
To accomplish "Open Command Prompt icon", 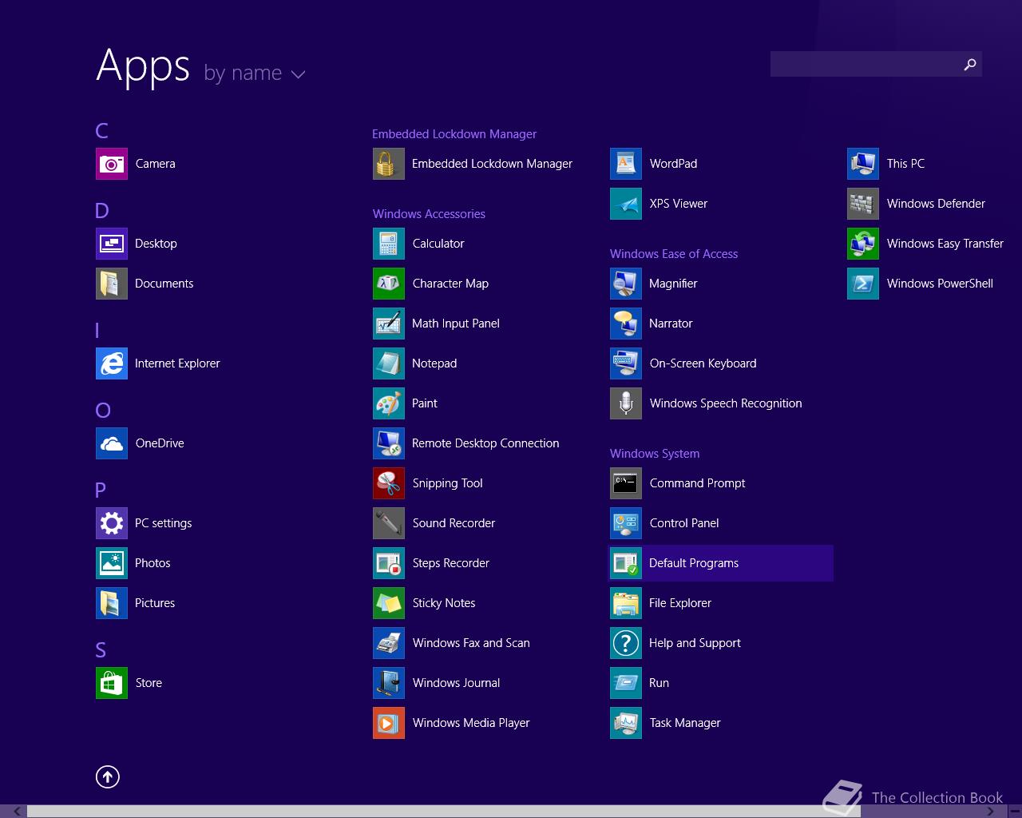I will point(626,483).
